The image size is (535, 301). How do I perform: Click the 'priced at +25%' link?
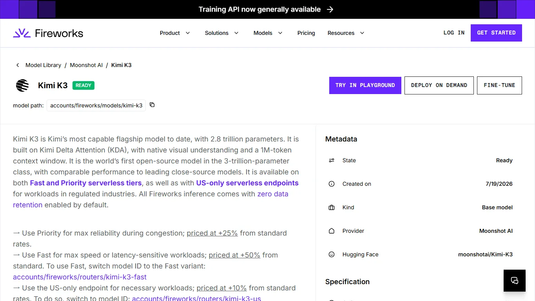tap(212, 233)
